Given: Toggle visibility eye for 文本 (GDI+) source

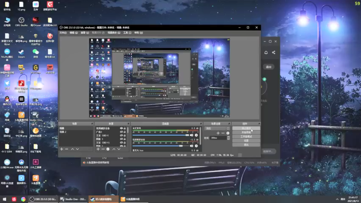Looking at the screenshot, I should point(121,136).
